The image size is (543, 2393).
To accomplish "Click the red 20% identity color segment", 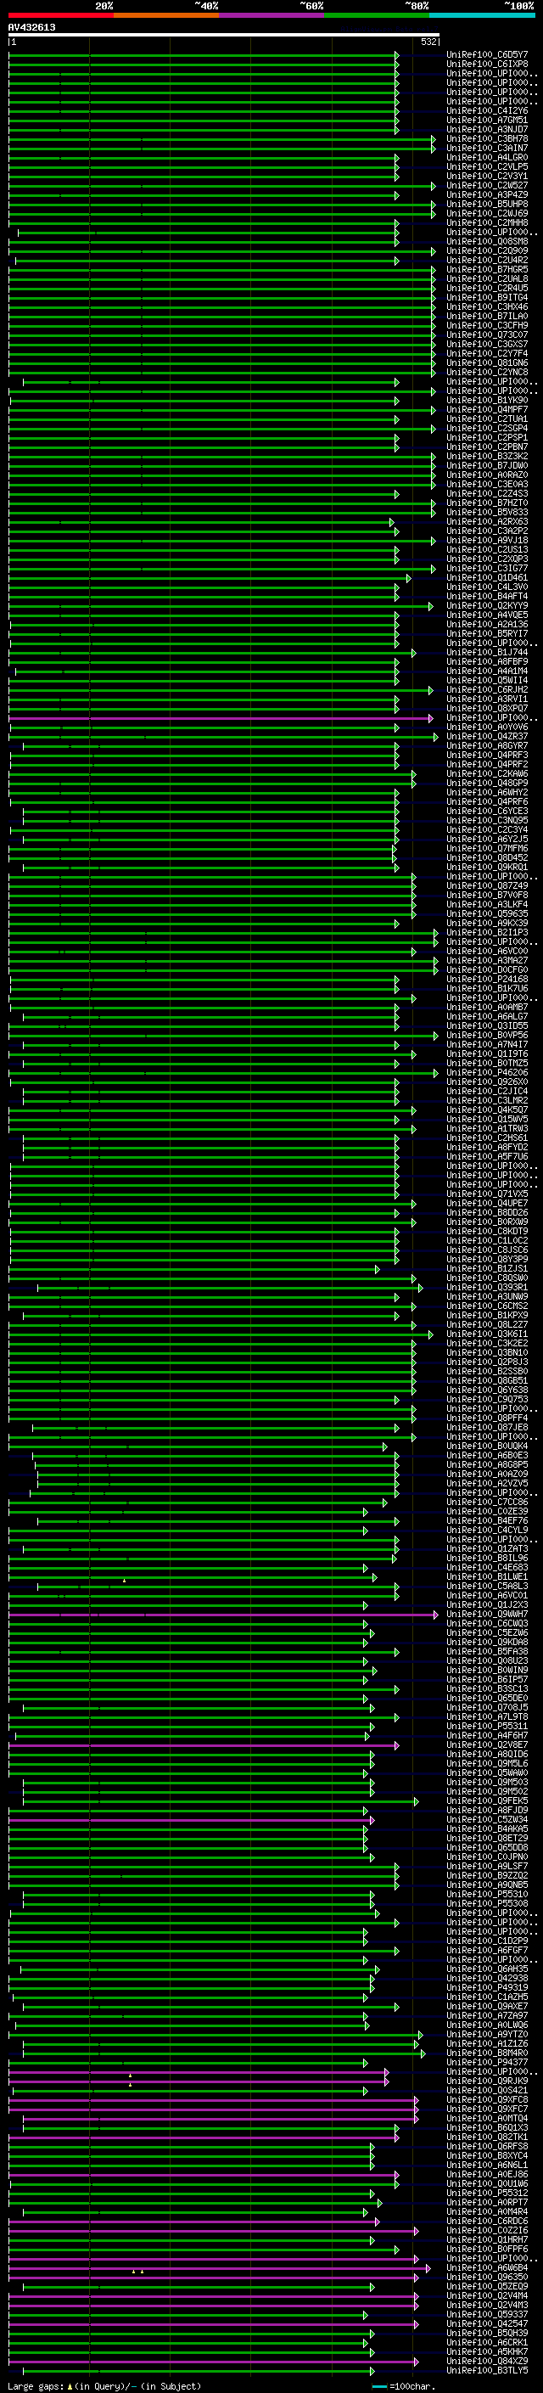I will pos(60,16).
